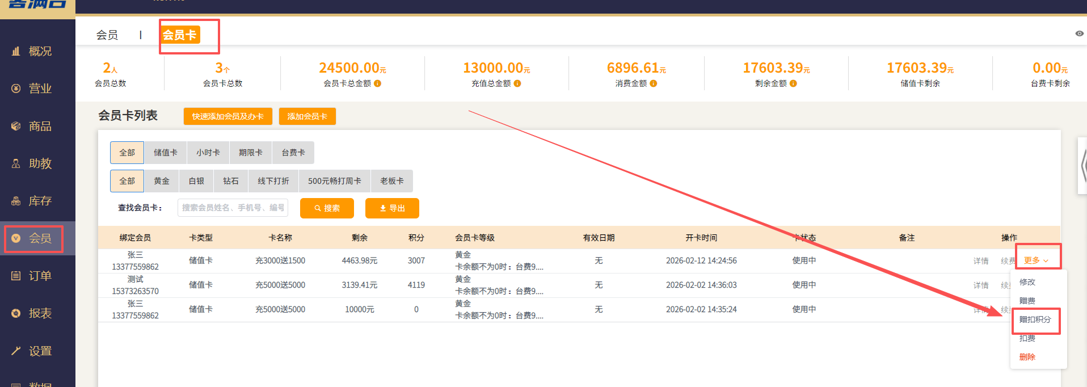Open 商品 via its cube icon
Screen dimensions: 1087x387
point(16,126)
